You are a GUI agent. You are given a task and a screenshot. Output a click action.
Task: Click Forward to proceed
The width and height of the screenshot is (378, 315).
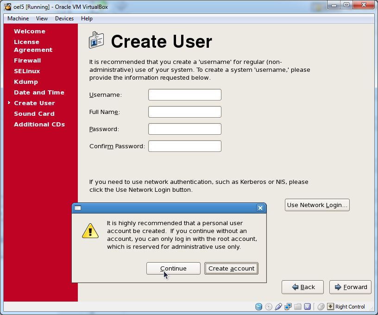[x=350, y=287]
